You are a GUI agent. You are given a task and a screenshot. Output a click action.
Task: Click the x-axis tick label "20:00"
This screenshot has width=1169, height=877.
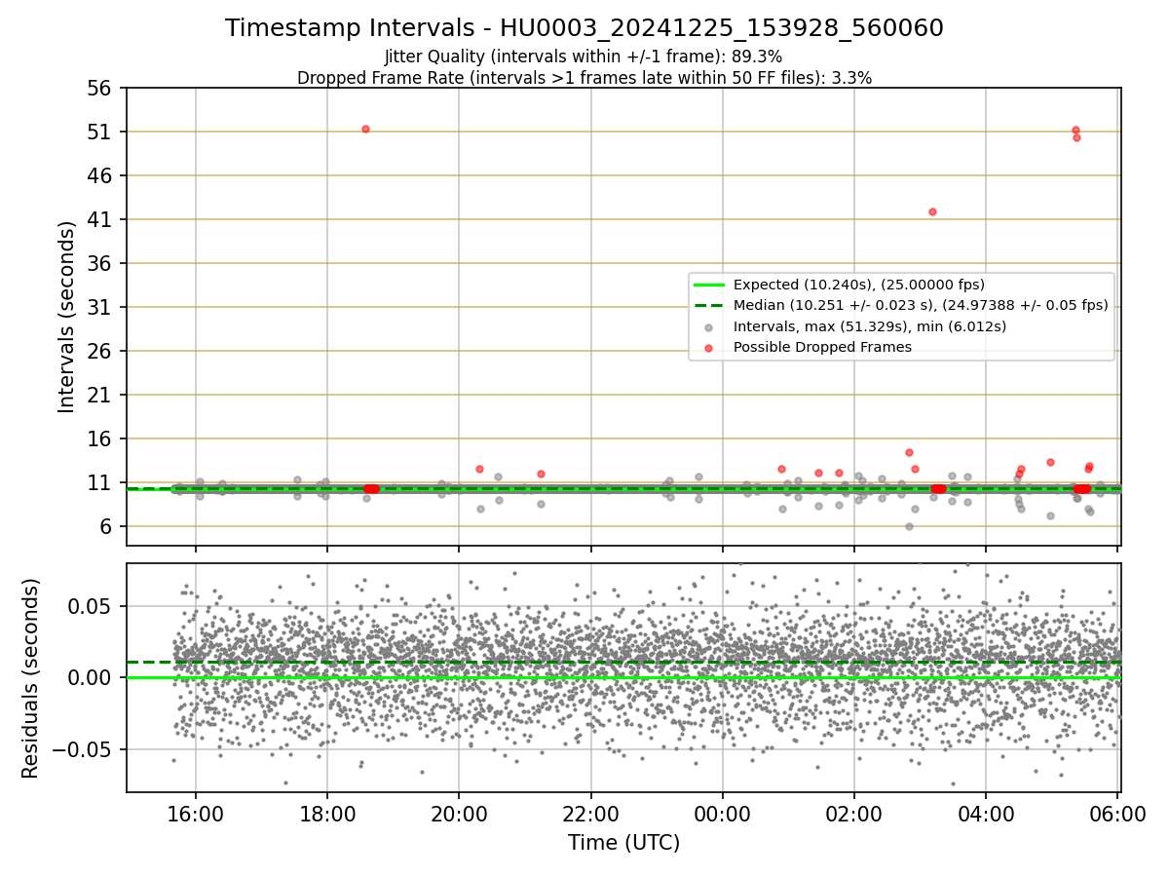pyautogui.click(x=459, y=814)
